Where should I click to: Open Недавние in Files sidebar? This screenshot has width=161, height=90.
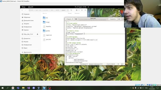(x=26, y=14)
